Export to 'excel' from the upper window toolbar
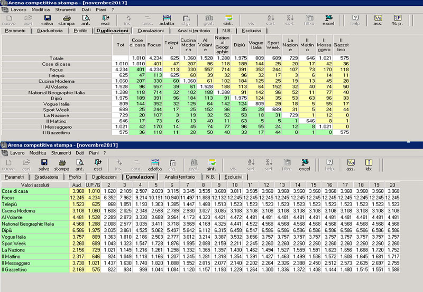 [x=328, y=20]
